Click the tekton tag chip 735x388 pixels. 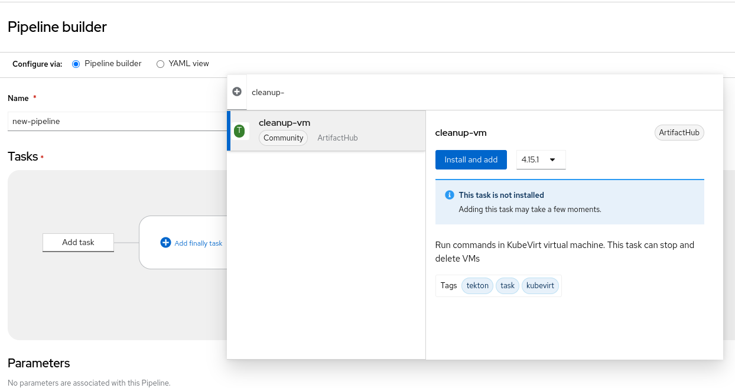coord(477,286)
